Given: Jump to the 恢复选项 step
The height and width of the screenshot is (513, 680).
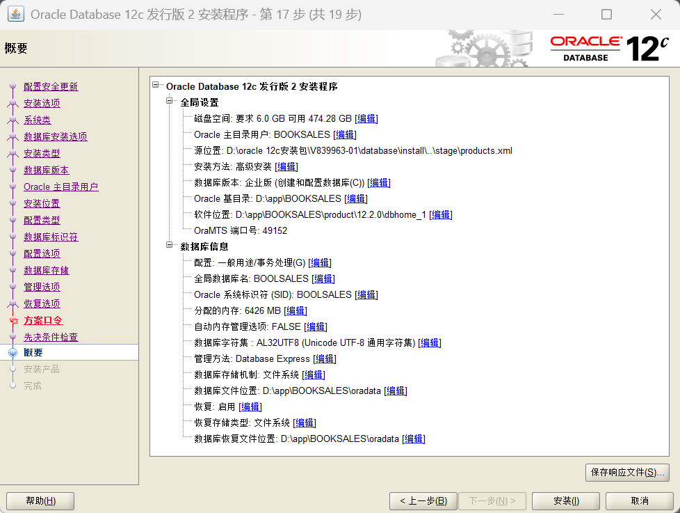Looking at the screenshot, I should [x=42, y=303].
